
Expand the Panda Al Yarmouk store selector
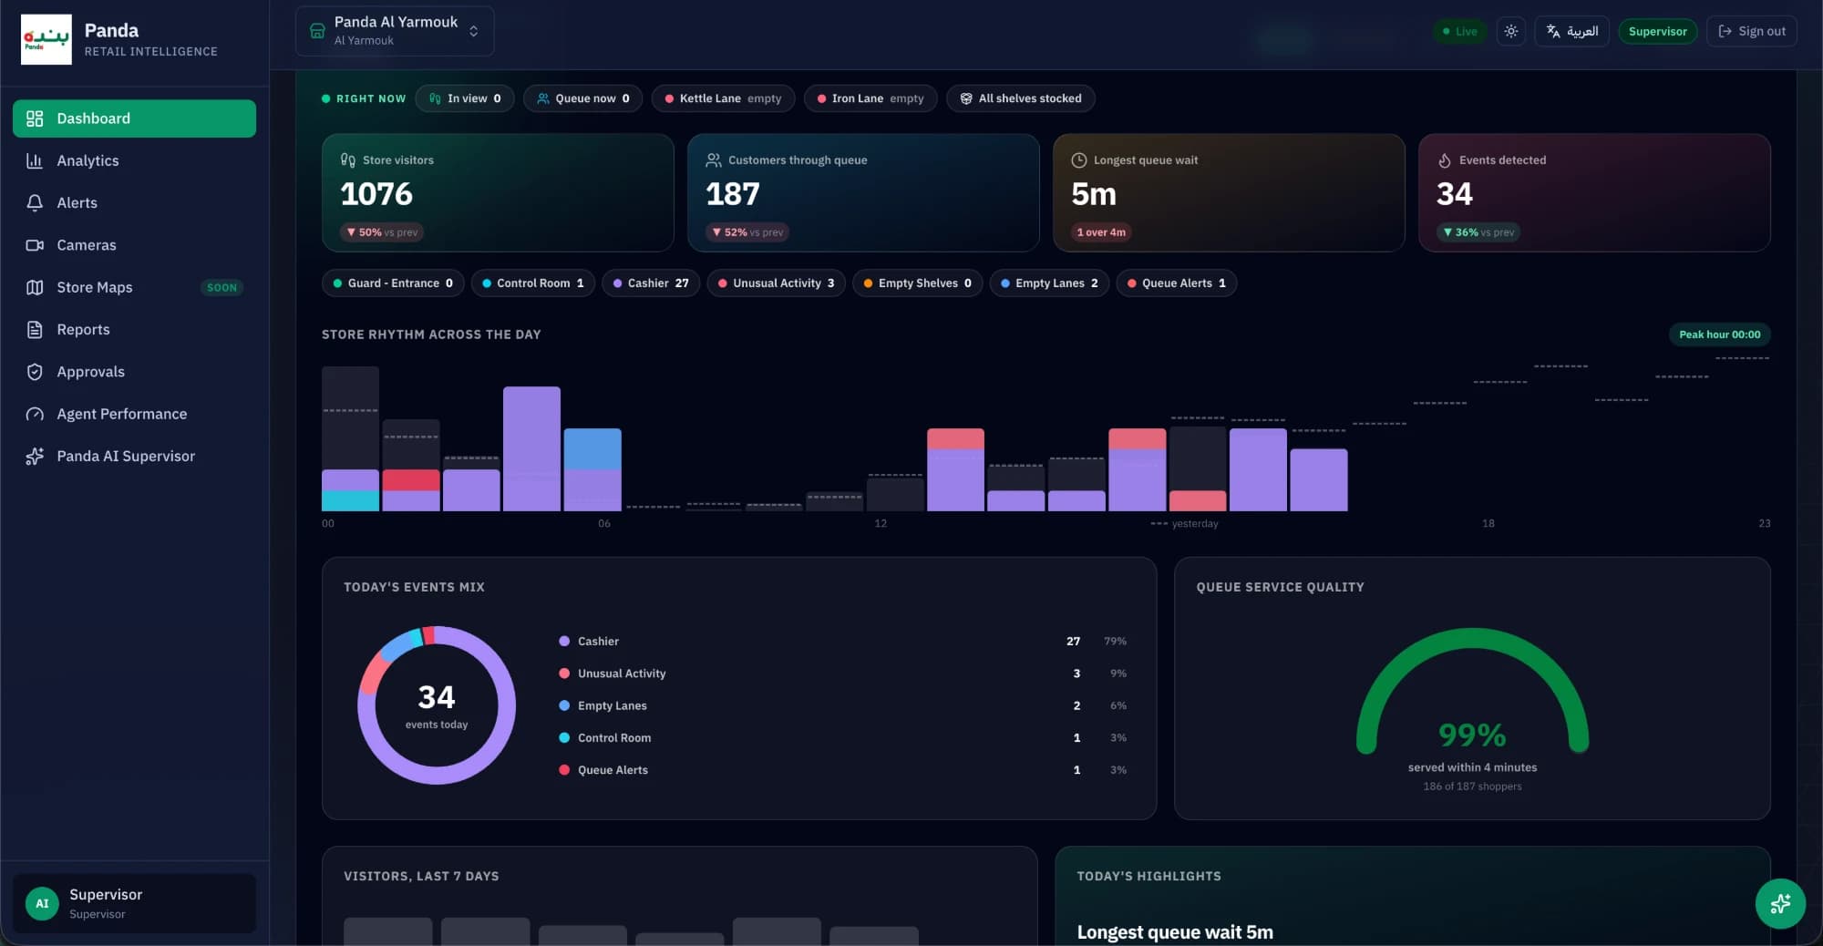click(395, 31)
